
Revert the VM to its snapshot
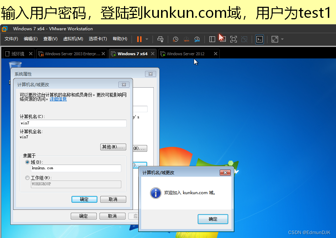(186, 39)
